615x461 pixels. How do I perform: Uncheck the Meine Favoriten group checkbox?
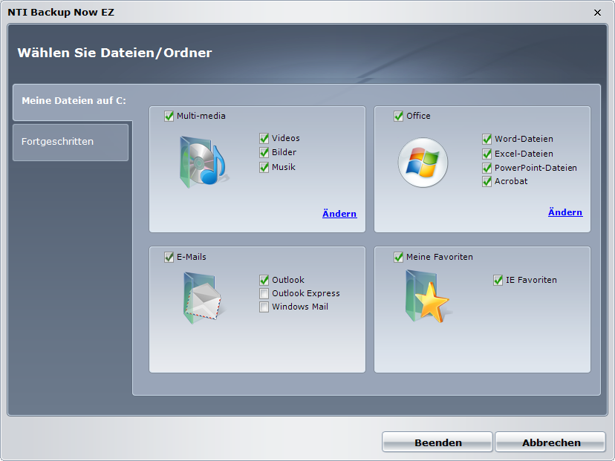(399, 257)
